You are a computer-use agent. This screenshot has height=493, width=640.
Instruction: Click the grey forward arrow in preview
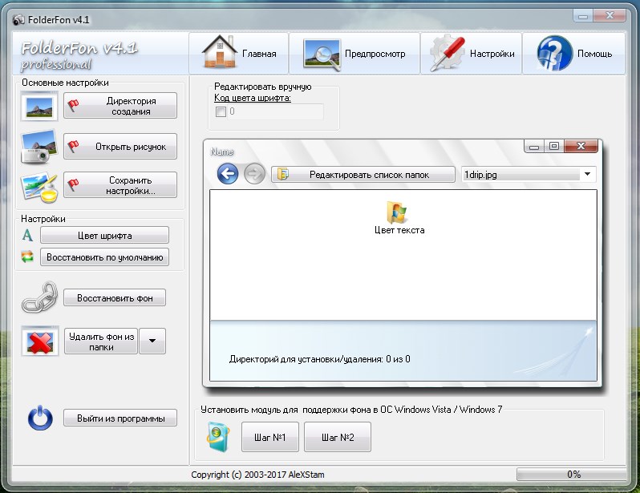click(x=254, y=174)
